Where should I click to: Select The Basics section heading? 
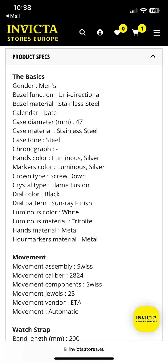(x=28, y=77)
